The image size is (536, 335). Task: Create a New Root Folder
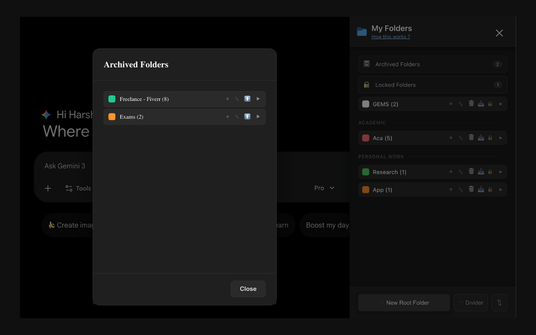pyautogui.click(x=404, y=302)
